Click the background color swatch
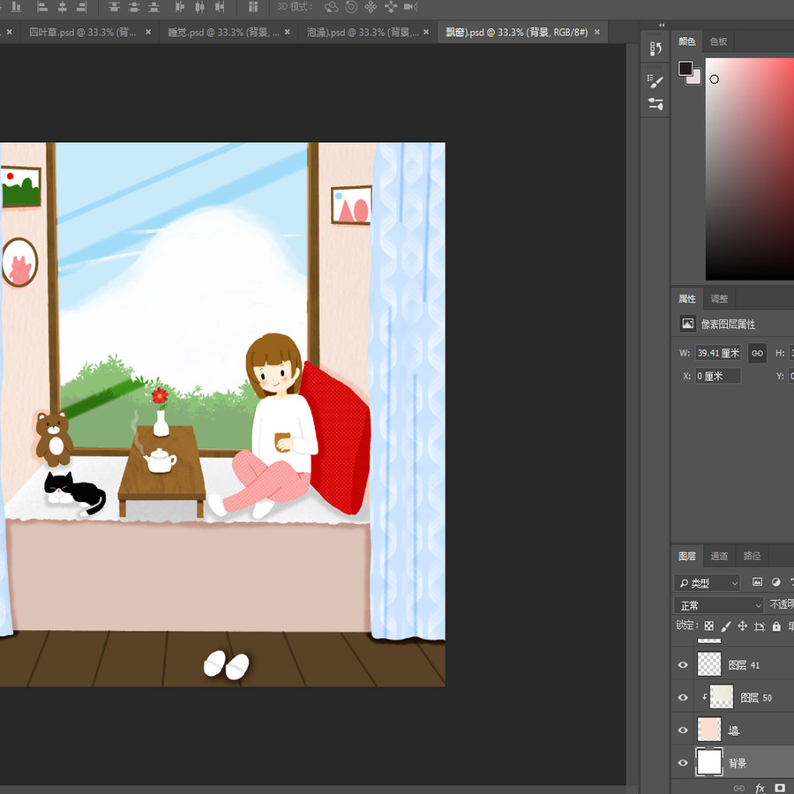The image size is (794, 794). tap(696, 79)
